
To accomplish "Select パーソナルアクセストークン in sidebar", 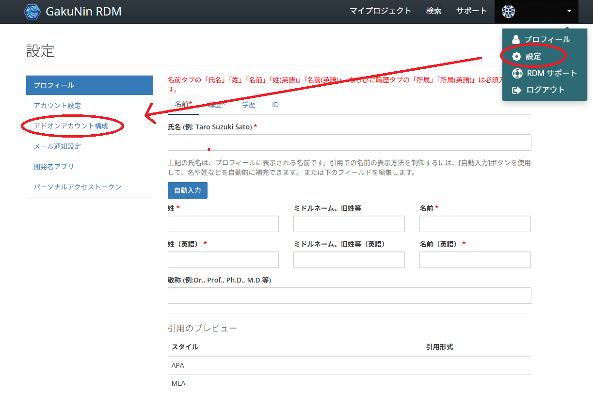I will tap(77, 187).
